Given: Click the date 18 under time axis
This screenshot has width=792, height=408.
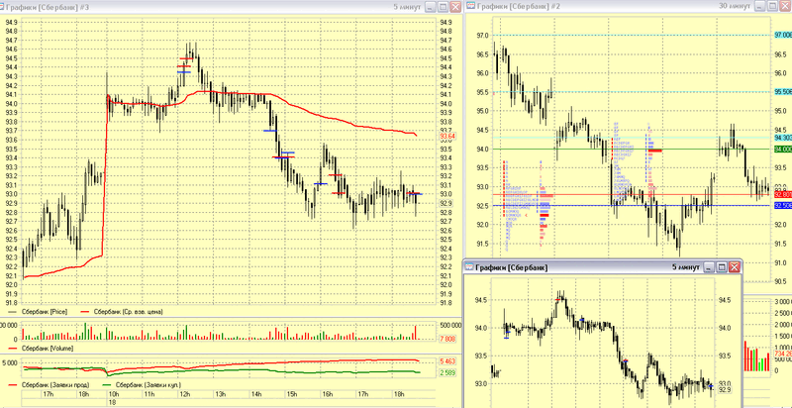Looking at the screenshot, I should [x=112, y=402].
